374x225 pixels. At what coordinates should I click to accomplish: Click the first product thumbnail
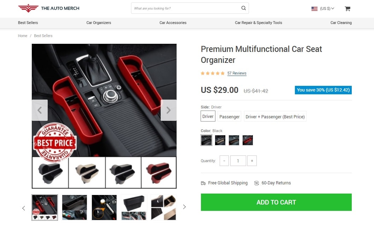point(44,207)
